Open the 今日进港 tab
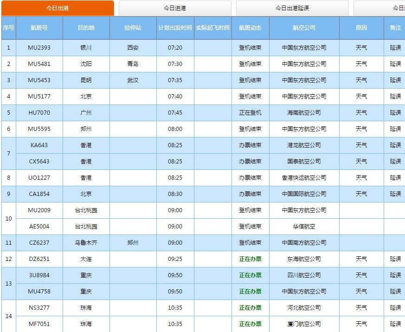405x332 pixels. point(175,8)
